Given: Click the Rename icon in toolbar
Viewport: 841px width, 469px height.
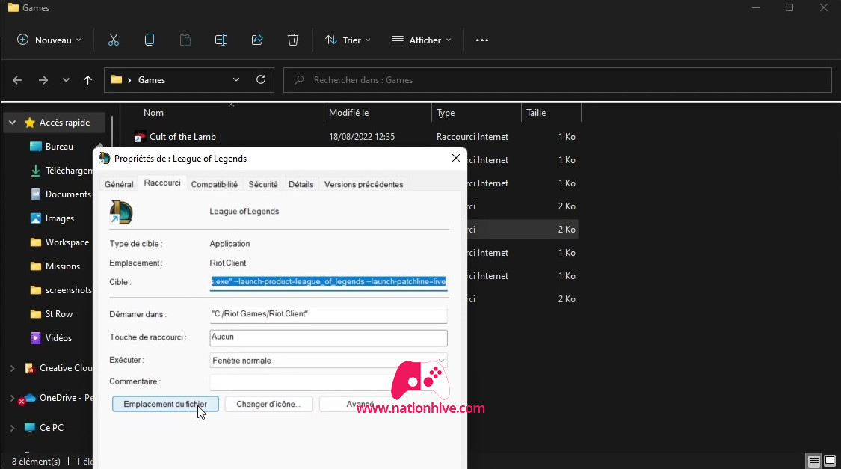Looking at the screenshot, I should tap(221, 40).
